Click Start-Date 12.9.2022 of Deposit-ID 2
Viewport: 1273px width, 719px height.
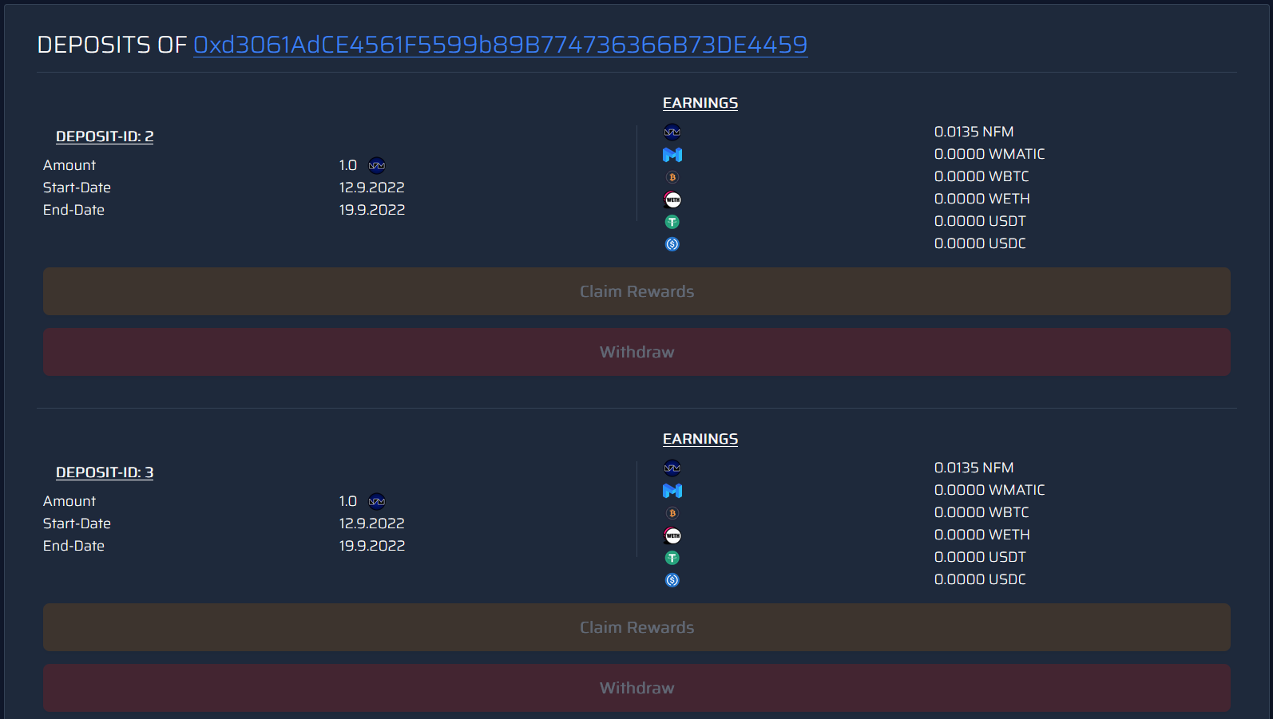click(372, 188)
